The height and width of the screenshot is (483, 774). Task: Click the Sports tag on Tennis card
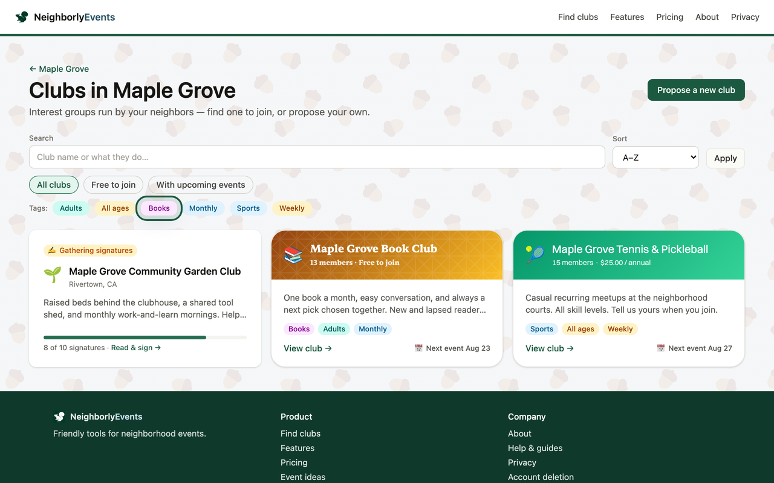pos(542,329)
